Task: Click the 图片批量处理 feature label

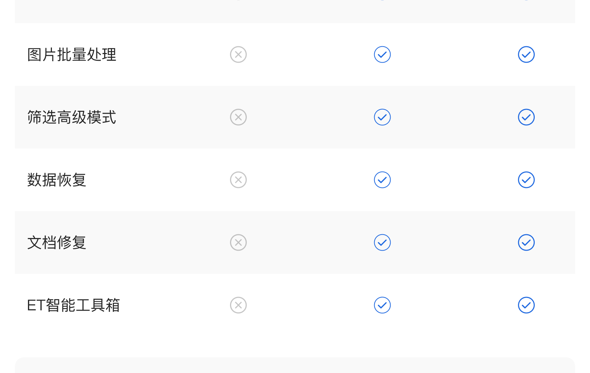Action: point(72,55)
